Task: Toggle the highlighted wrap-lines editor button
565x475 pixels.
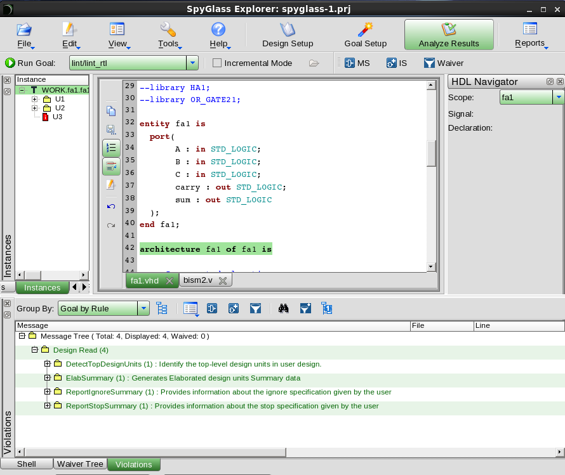Action: pos(111,166)
